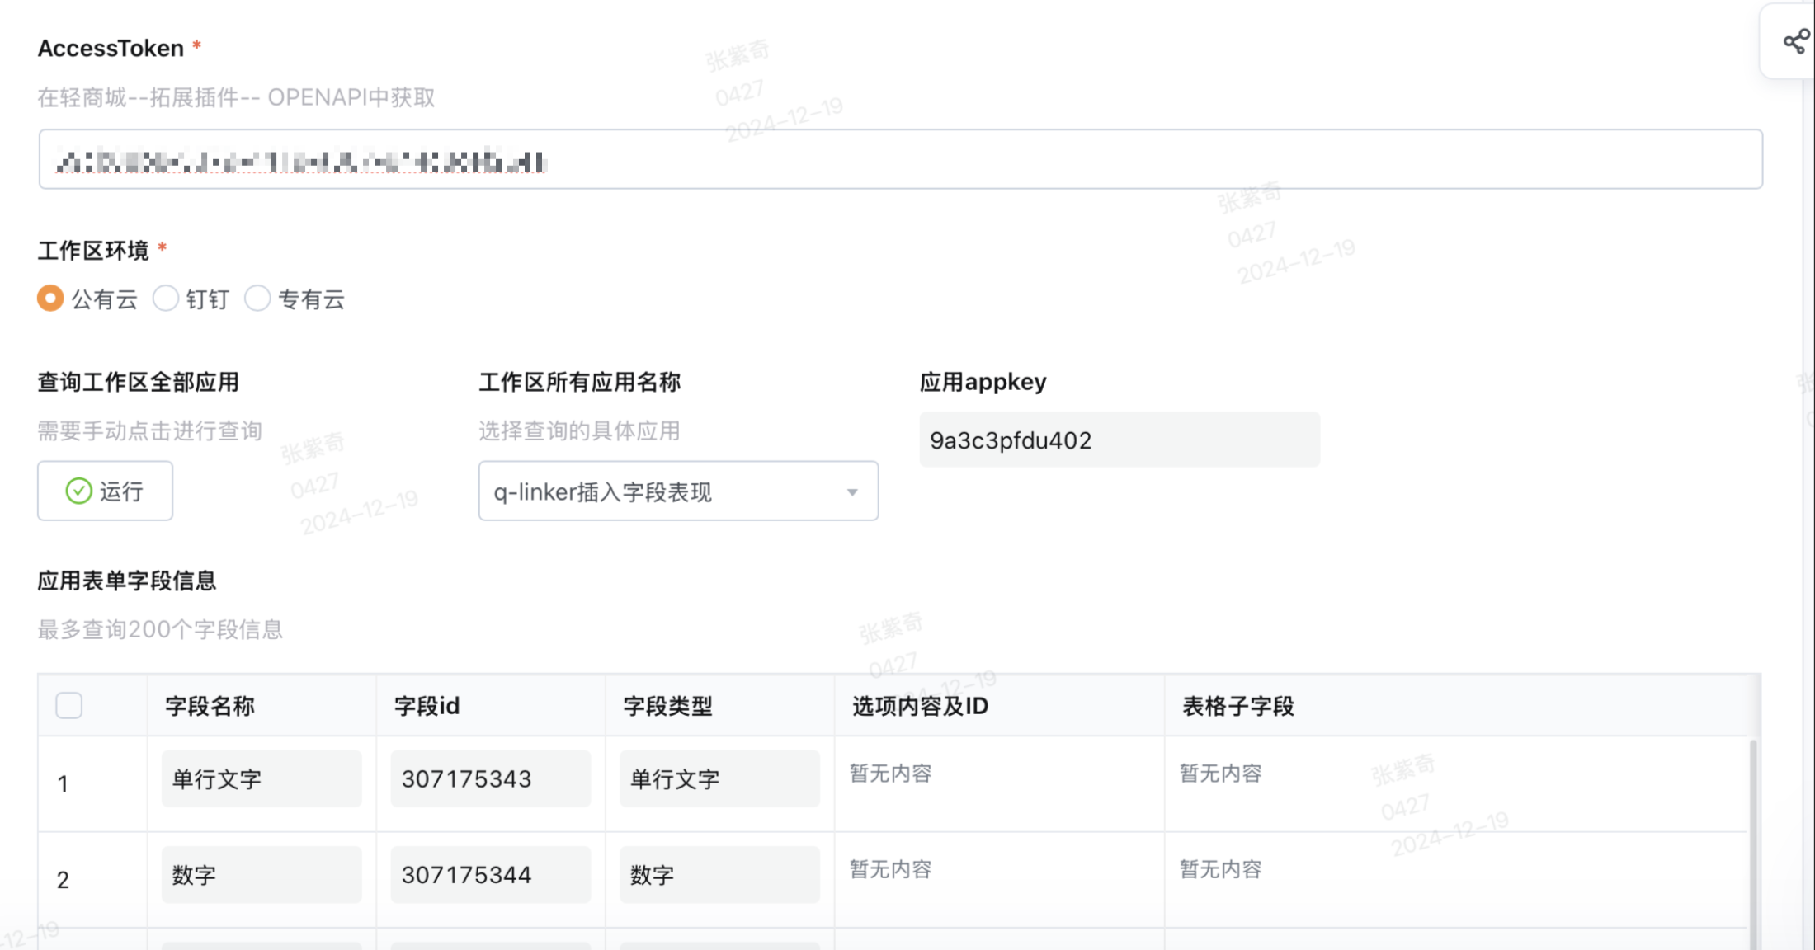
Task: Click the 应用appkey field 9a3c3pfdu402
Action: tap(1120, 440)
